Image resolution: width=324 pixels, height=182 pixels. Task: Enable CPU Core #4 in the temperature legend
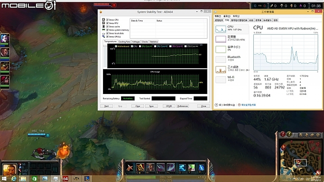[x=185, y=46]
